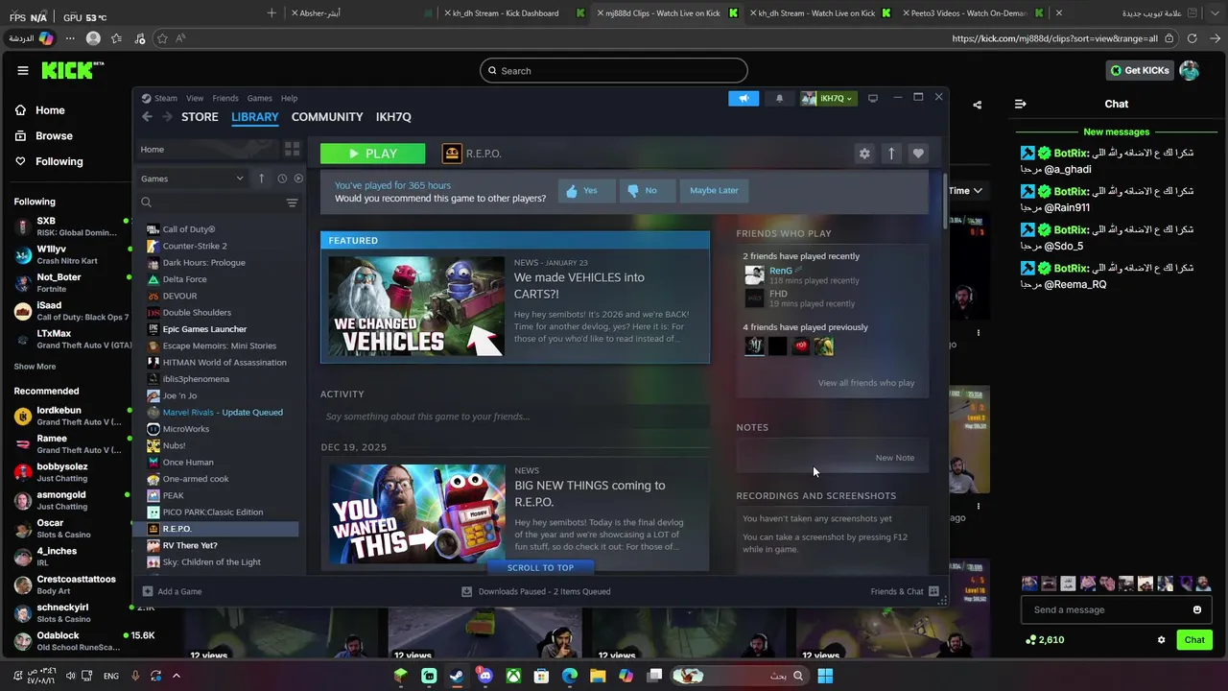Screen dimensions: 1228x691
Task: Switch library to grid collections view
Action: pos(292,149)
